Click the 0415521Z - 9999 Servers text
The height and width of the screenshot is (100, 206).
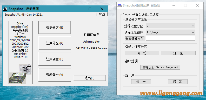91,48
